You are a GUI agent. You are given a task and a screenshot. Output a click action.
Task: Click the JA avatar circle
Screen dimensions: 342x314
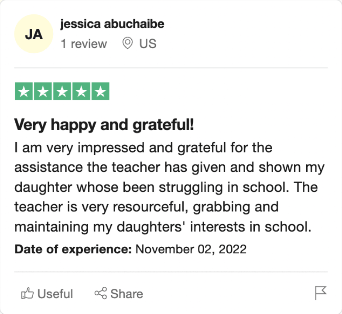tap(34, 34)
